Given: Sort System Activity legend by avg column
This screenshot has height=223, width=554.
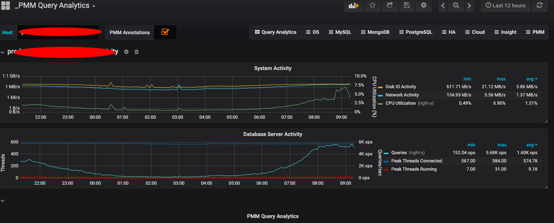Looking at the screenshot, I should 532,79.
